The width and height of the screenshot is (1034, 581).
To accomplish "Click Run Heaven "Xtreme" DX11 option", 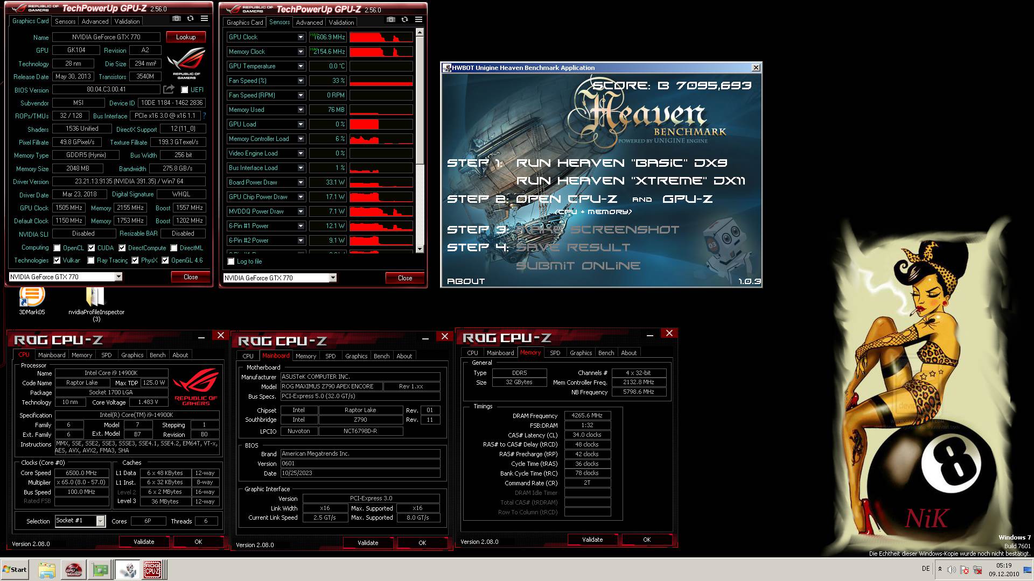I will [631, 181].
